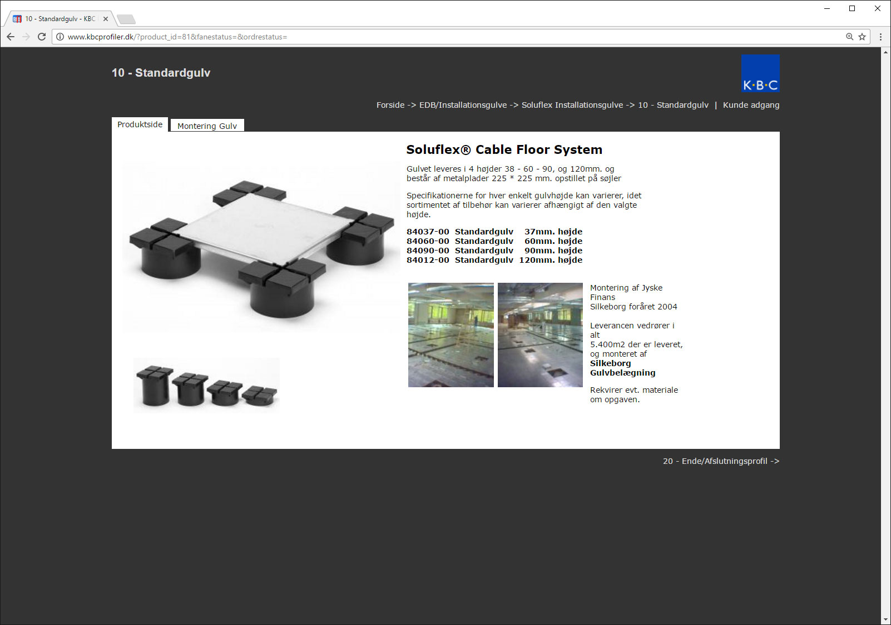
Task: Close the '10 - Standardgulv' browser tab
Action: coord(106,19)
